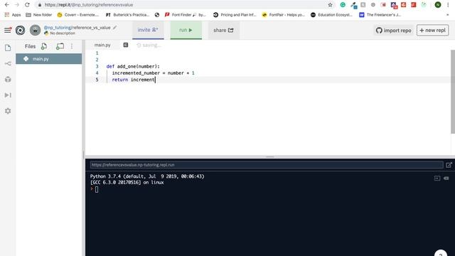This screenshot has width=455, height=256.
Task: Click the share button
Action: 223,30
